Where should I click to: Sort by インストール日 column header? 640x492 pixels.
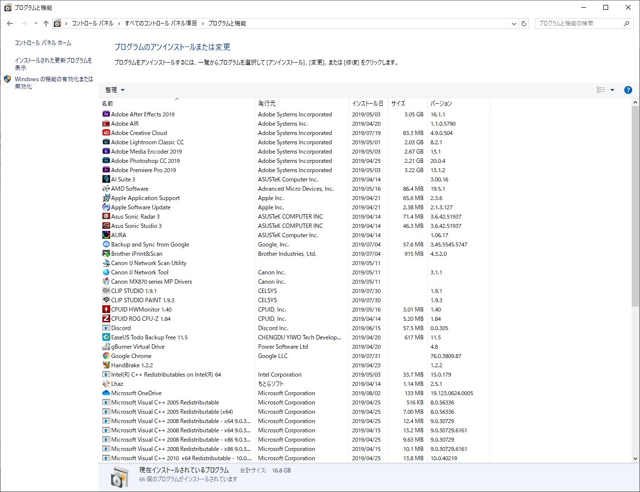click(368, 103)
